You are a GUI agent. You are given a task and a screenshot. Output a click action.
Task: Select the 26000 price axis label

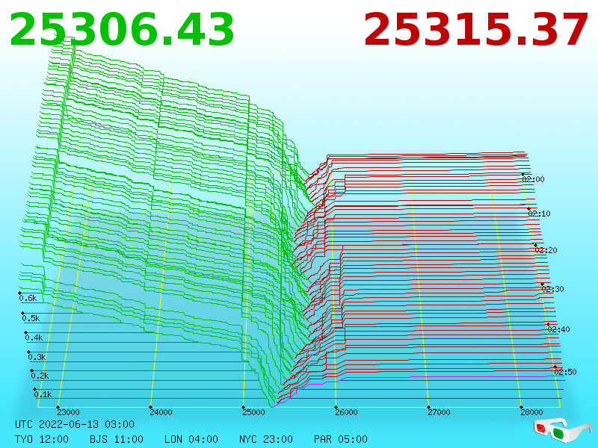(346, 412)
